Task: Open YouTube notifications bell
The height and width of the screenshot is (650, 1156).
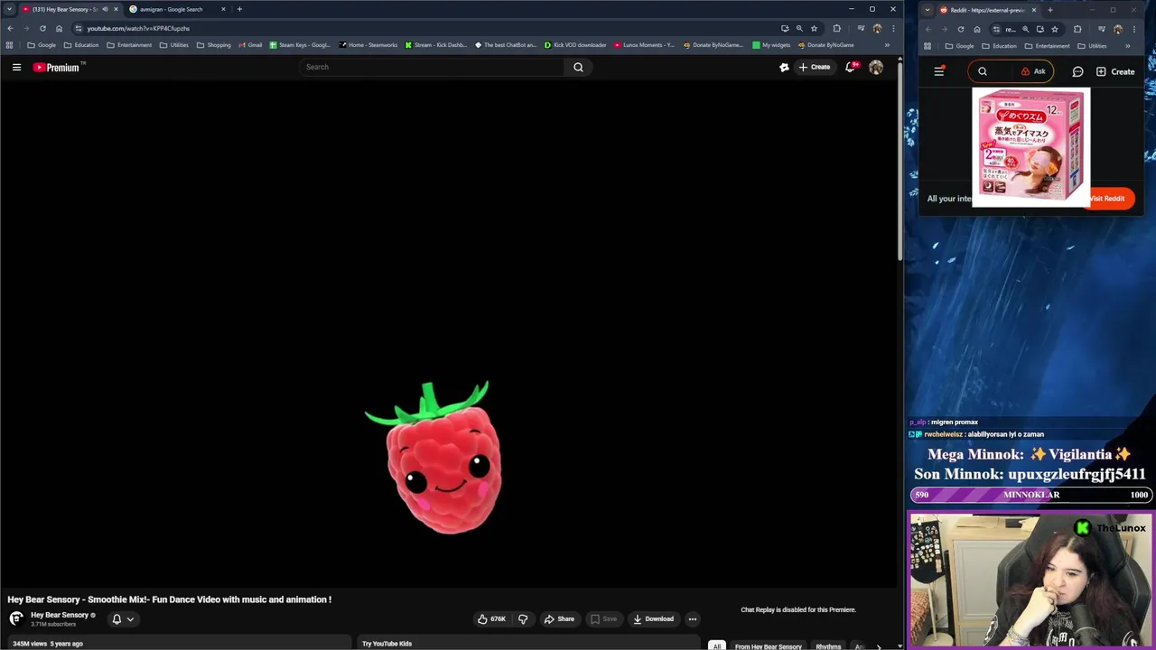Action: click(x=851, y=67)
